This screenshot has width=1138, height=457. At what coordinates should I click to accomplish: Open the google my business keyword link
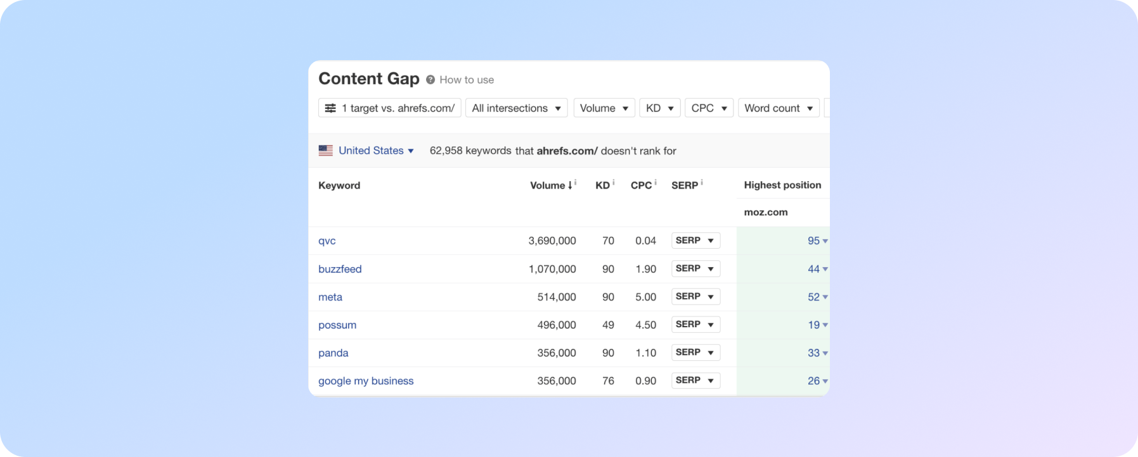[366, 380]
